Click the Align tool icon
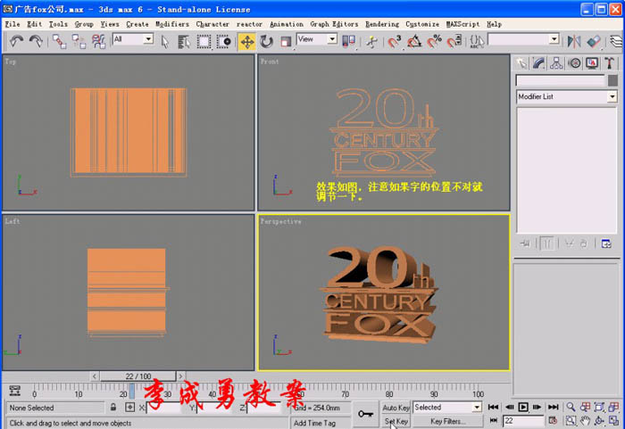Screen dimensions: 625x429 594,41
